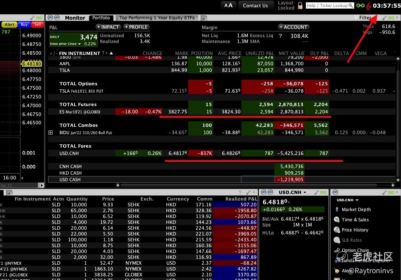Image resolution: width=401 pixels, height=280 pixels.
Task: Expand the BIDU Bull Put combo row
Action: pyautogui.click(x=51, y=133)
